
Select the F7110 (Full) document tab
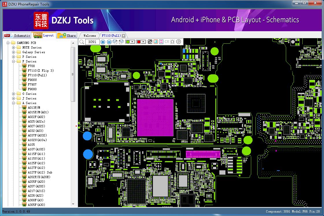coord(111,36)
